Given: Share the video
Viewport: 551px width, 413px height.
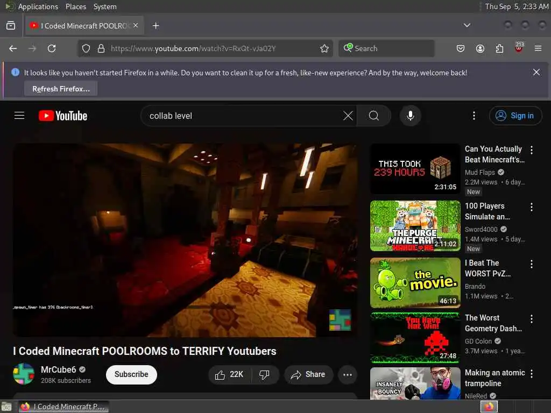Looking at the screenshot, I should click(x=308, y=375).
